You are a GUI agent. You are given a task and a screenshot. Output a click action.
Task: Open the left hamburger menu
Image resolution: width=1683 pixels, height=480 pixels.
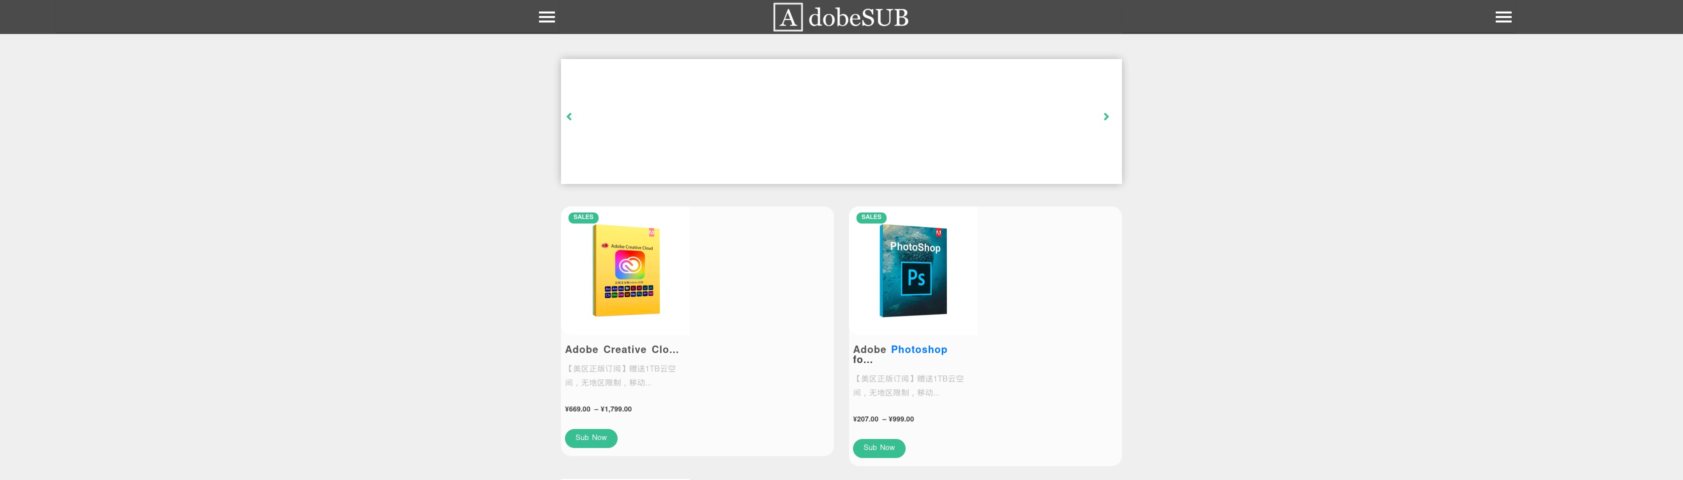pyautogui.click(x=547, y=17)
